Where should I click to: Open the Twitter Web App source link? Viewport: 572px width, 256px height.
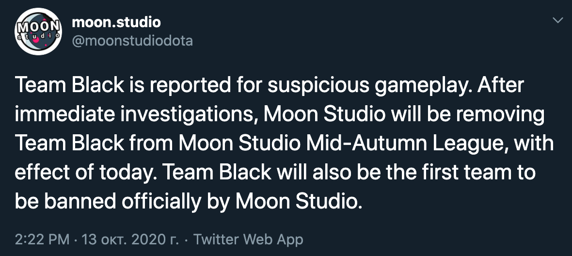(x=249, y=240)
